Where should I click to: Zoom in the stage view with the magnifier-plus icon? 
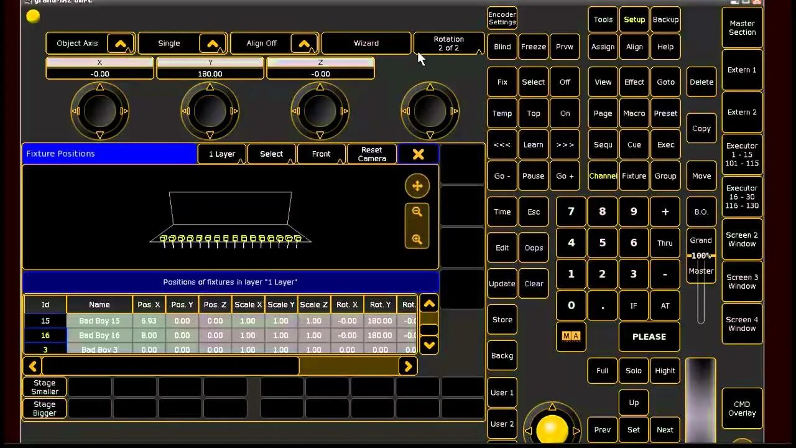click(417, 239)
